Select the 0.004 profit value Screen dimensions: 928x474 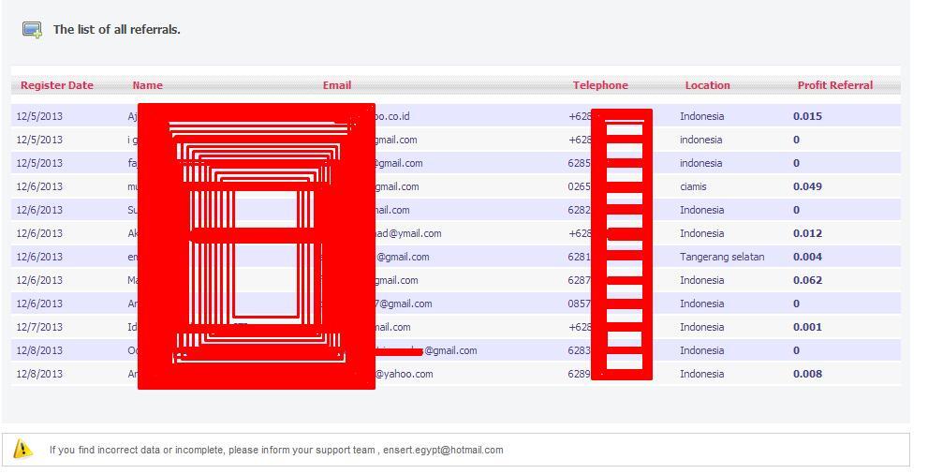tap(807, 257)
